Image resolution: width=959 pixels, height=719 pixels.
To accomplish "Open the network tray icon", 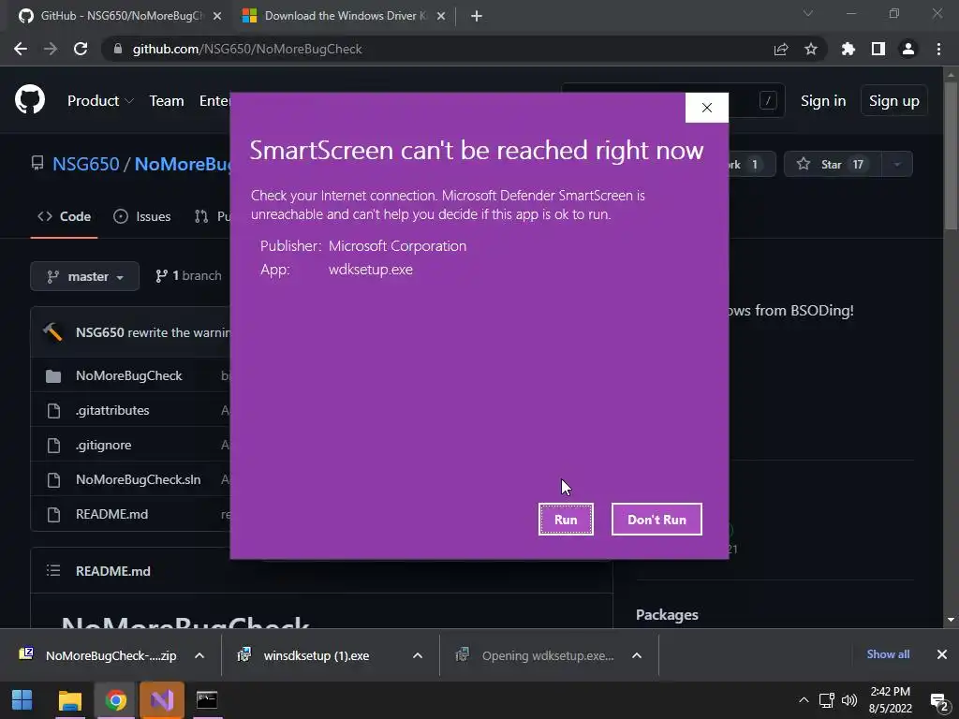I will [x=827, y=700].
